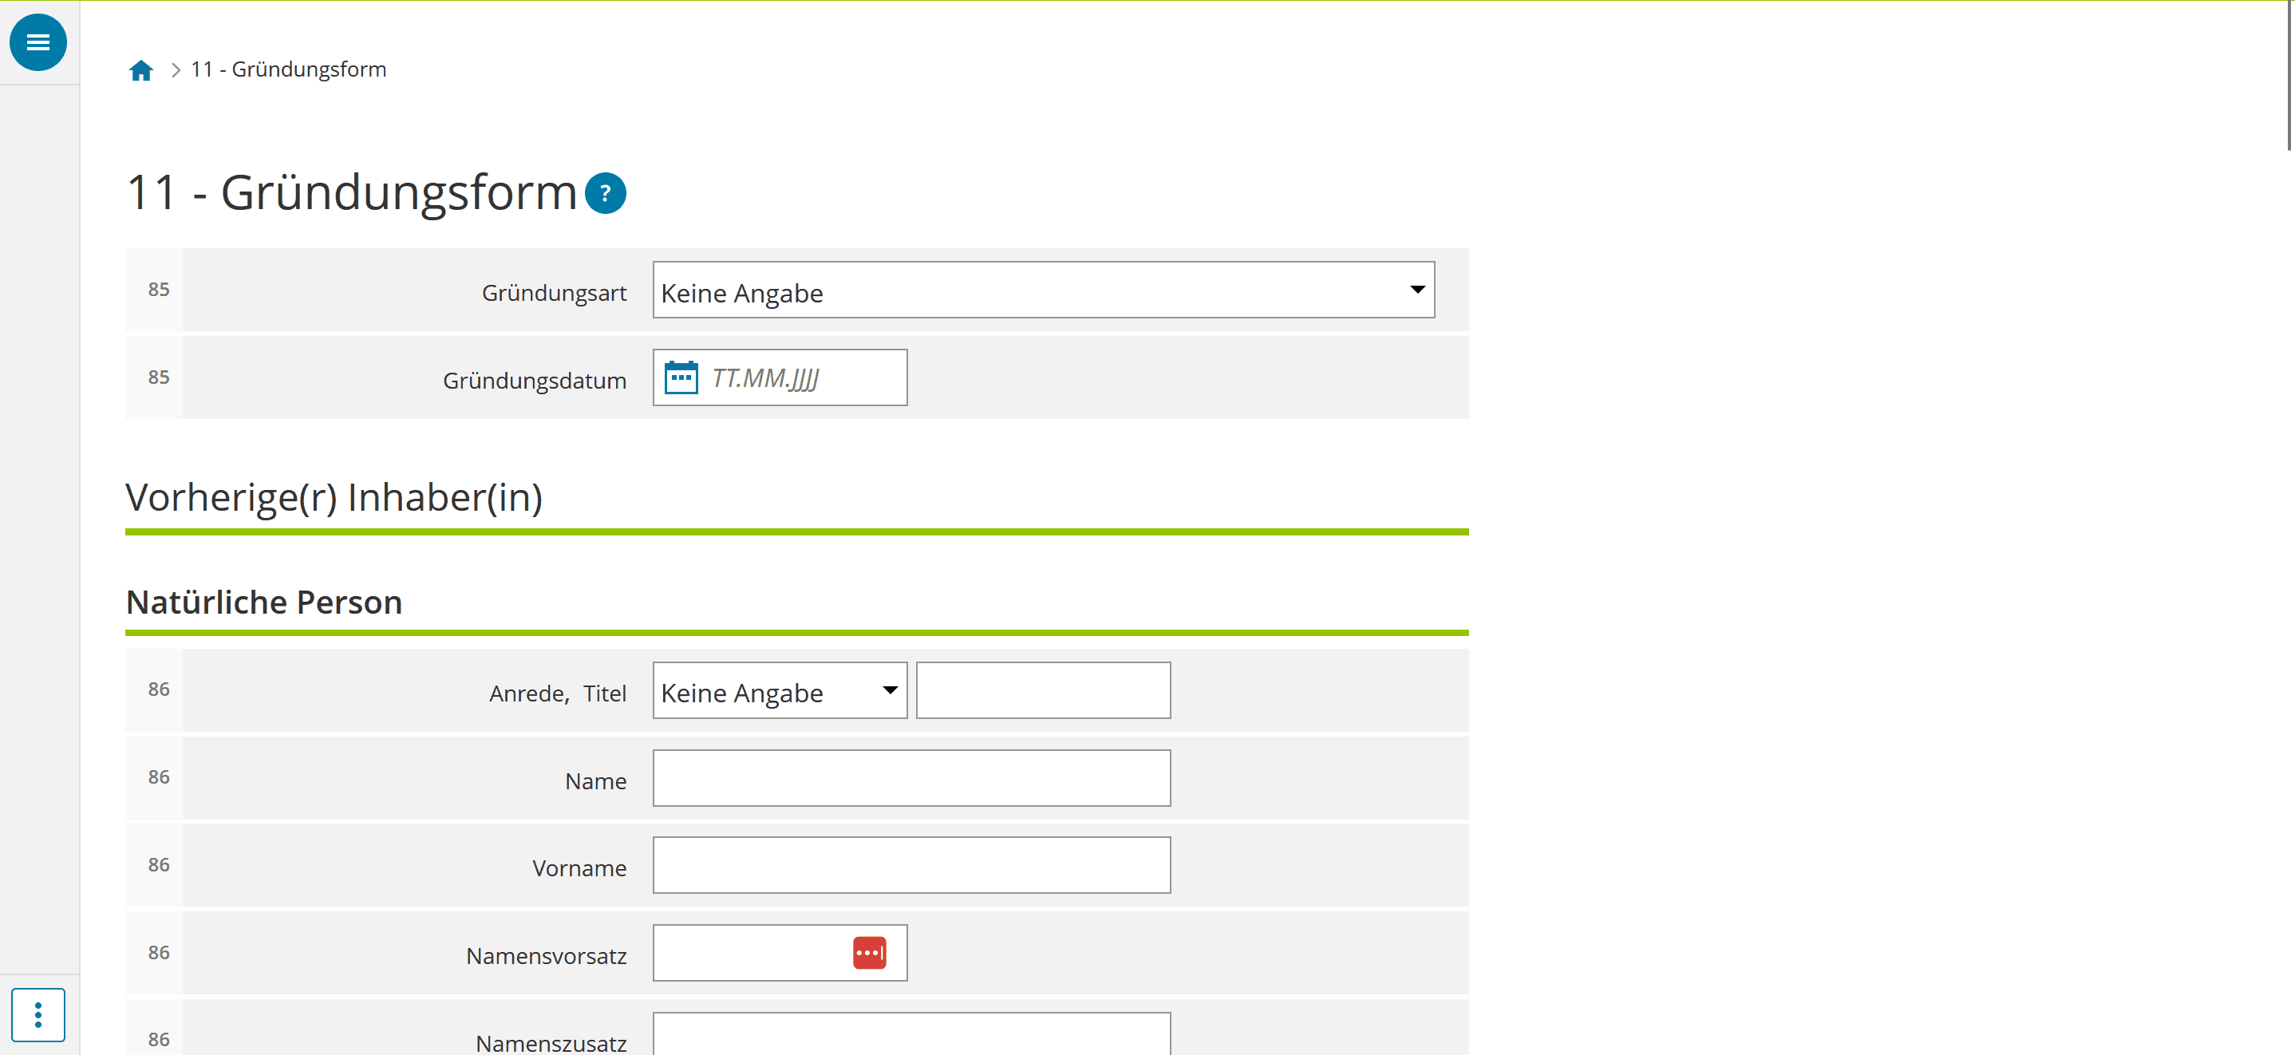This screenshot has height=1055, width=2295.
Task: Click the red password manager icon in Namensvorsatz
Action: click(869, 953)
